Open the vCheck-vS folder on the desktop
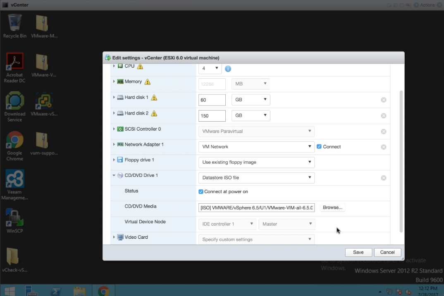444x296 pixels. coord(14,260)
